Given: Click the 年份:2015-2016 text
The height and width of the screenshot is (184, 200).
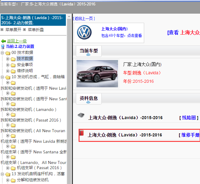Looking at the screenshot, I should pos(138,81).
